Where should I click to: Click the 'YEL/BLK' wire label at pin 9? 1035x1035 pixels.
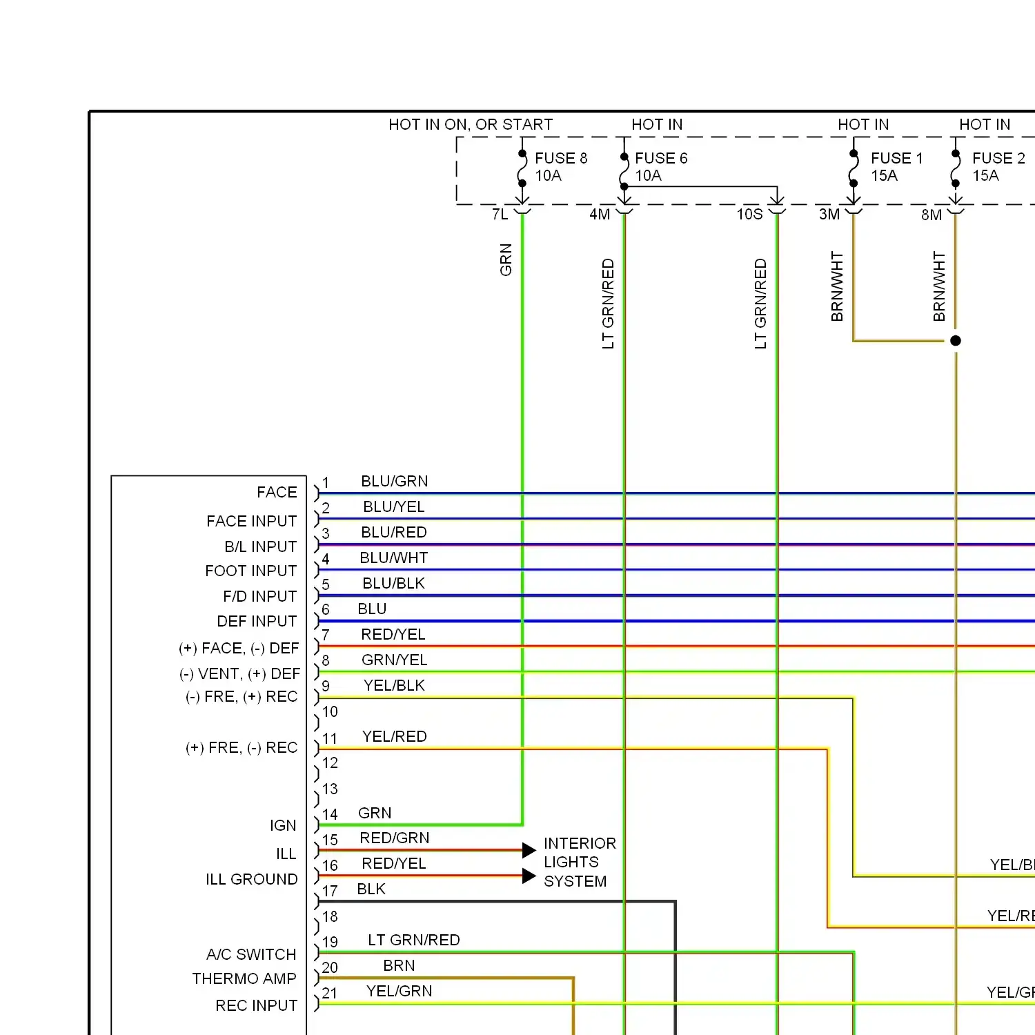pos(394,686)
